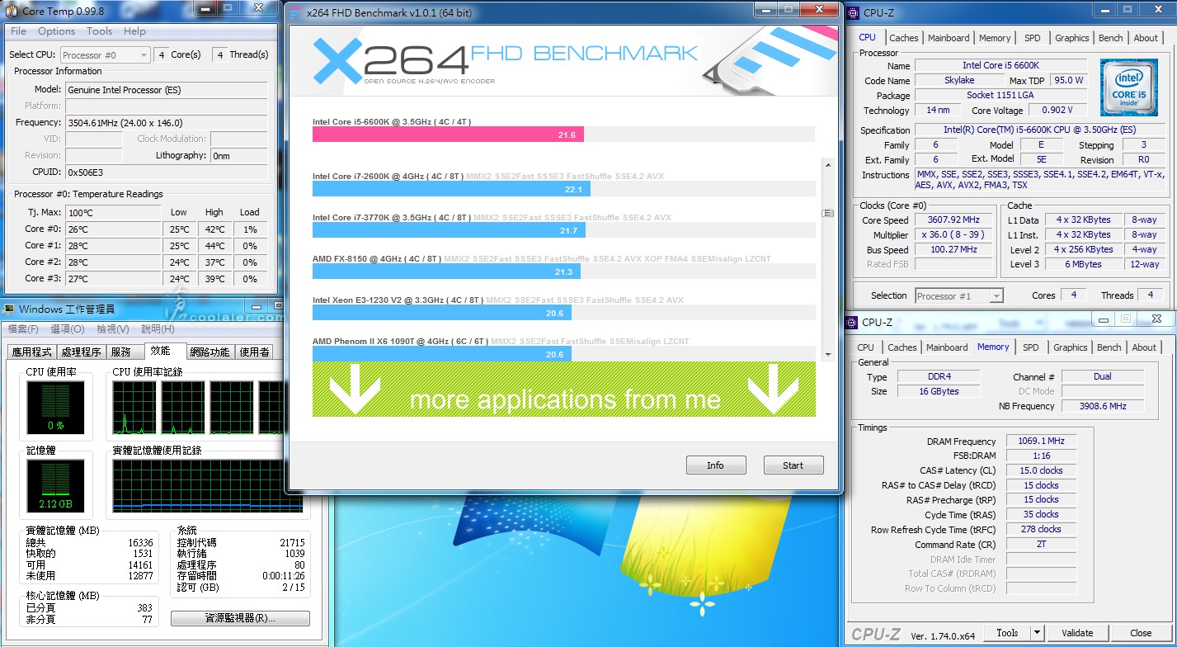Click the Core Speed 3607.92 MHz value

coord(955,220)
